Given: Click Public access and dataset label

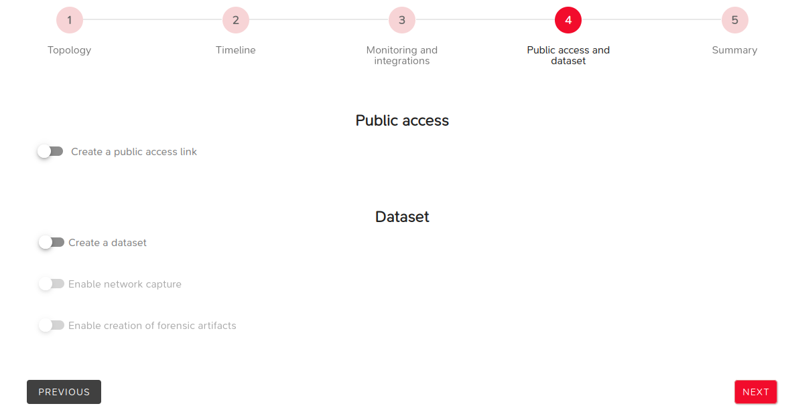Looking at the screenshot, I should click(x=568, y=55).
